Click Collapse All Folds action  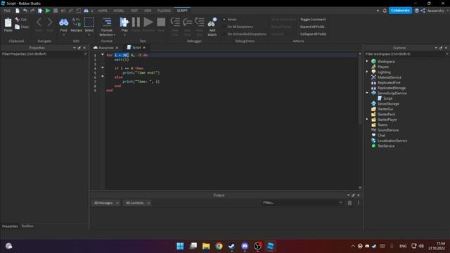[313, 34]
